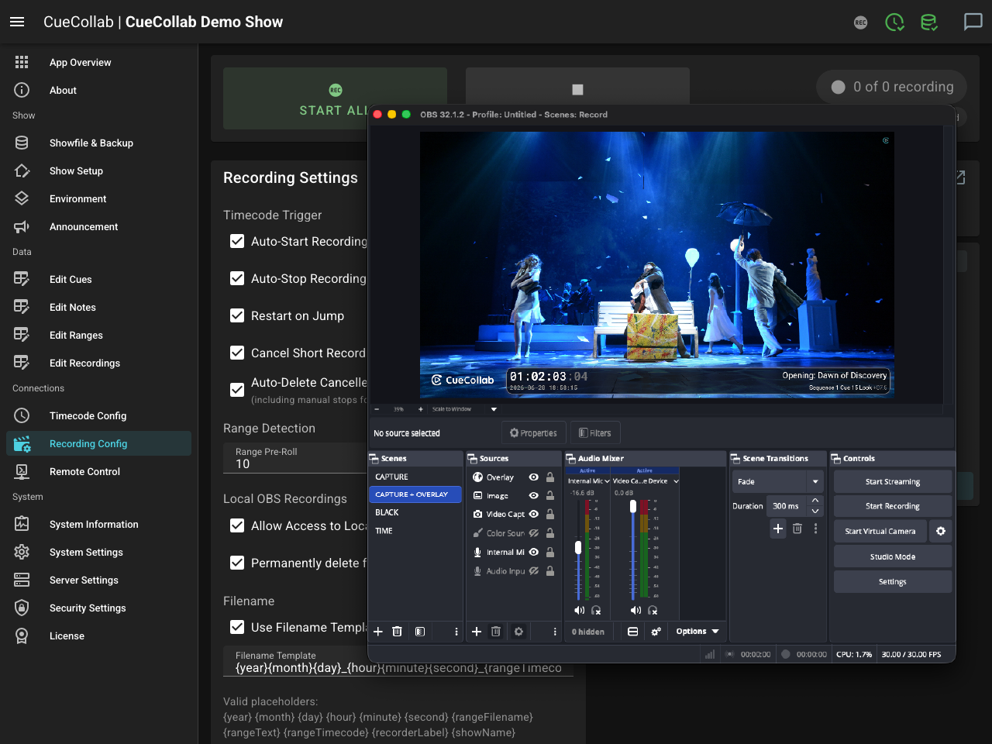This screenshot has width=992, height=744.
Task: Show the Color Source hidden eye
Action: click(x=534, y=533)
